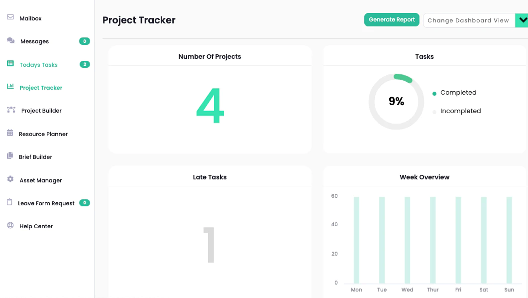Toggle the Incompleted legend item
The height and width of the screenshot is (298, 528).
pos(457,111)
